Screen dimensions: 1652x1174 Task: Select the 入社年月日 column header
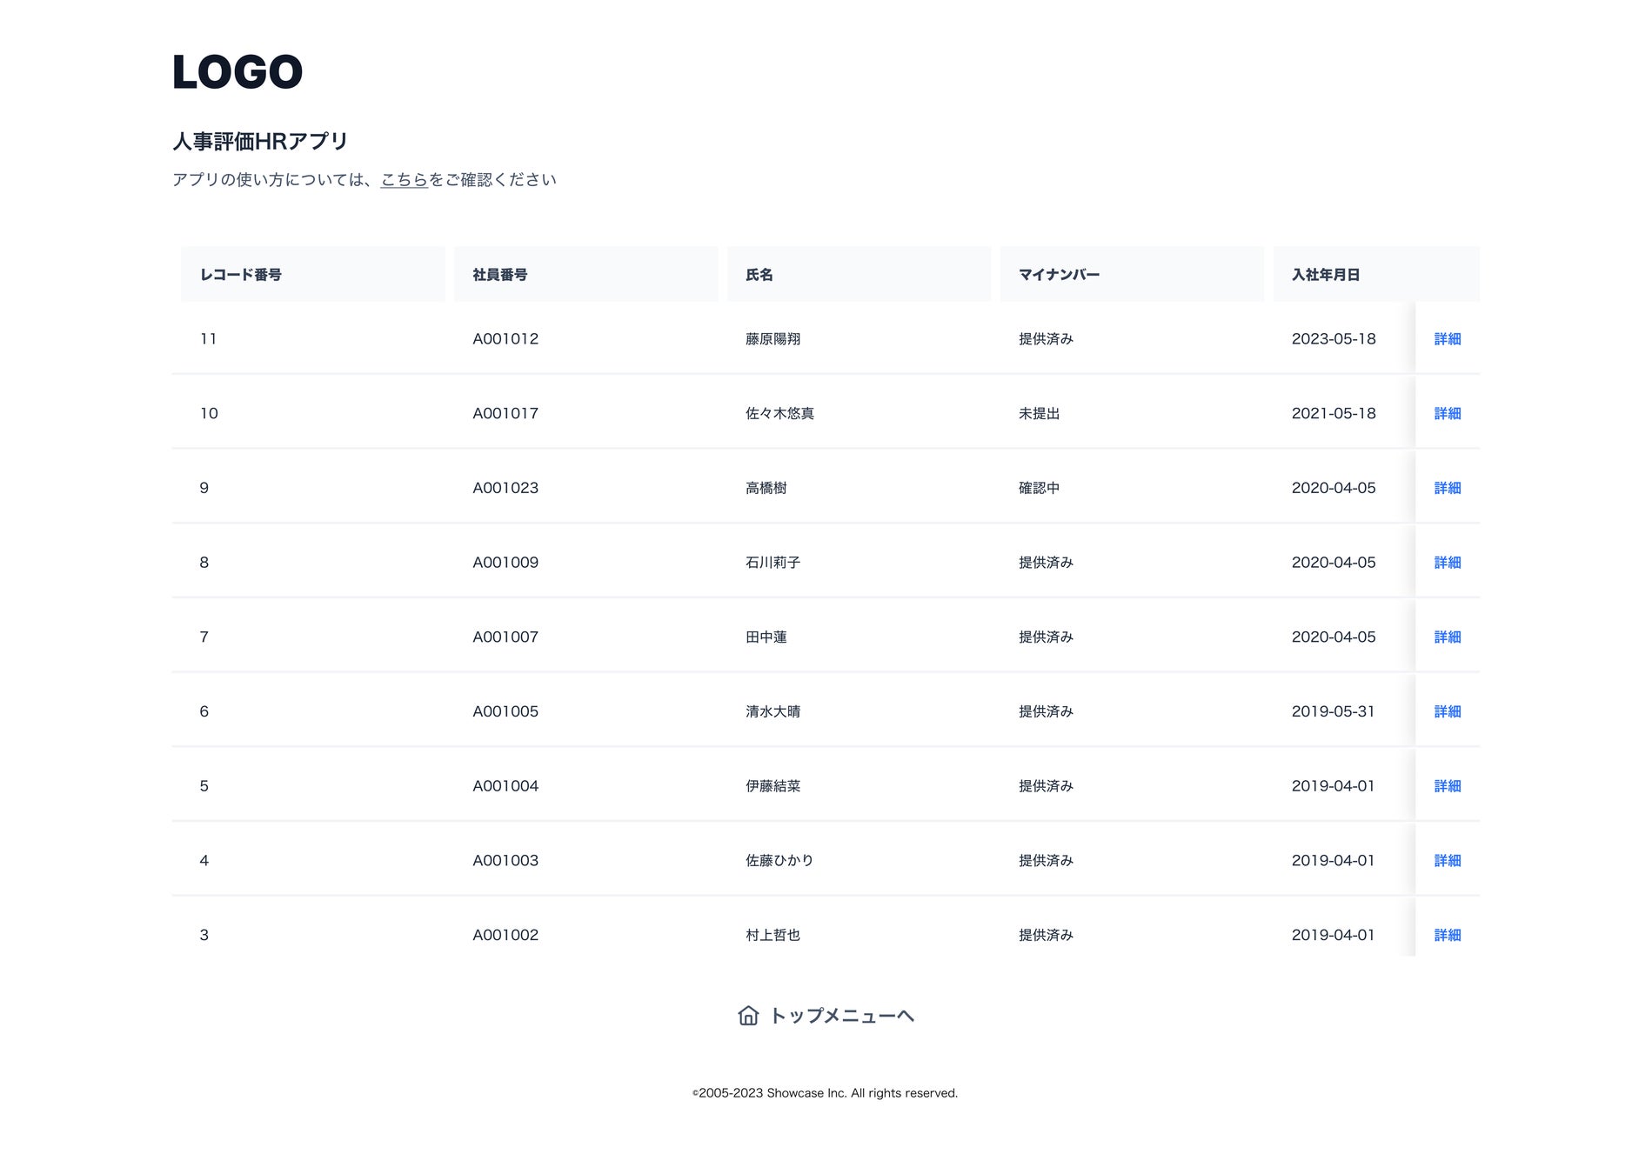pyautogui.click(x=1325, y=275)
